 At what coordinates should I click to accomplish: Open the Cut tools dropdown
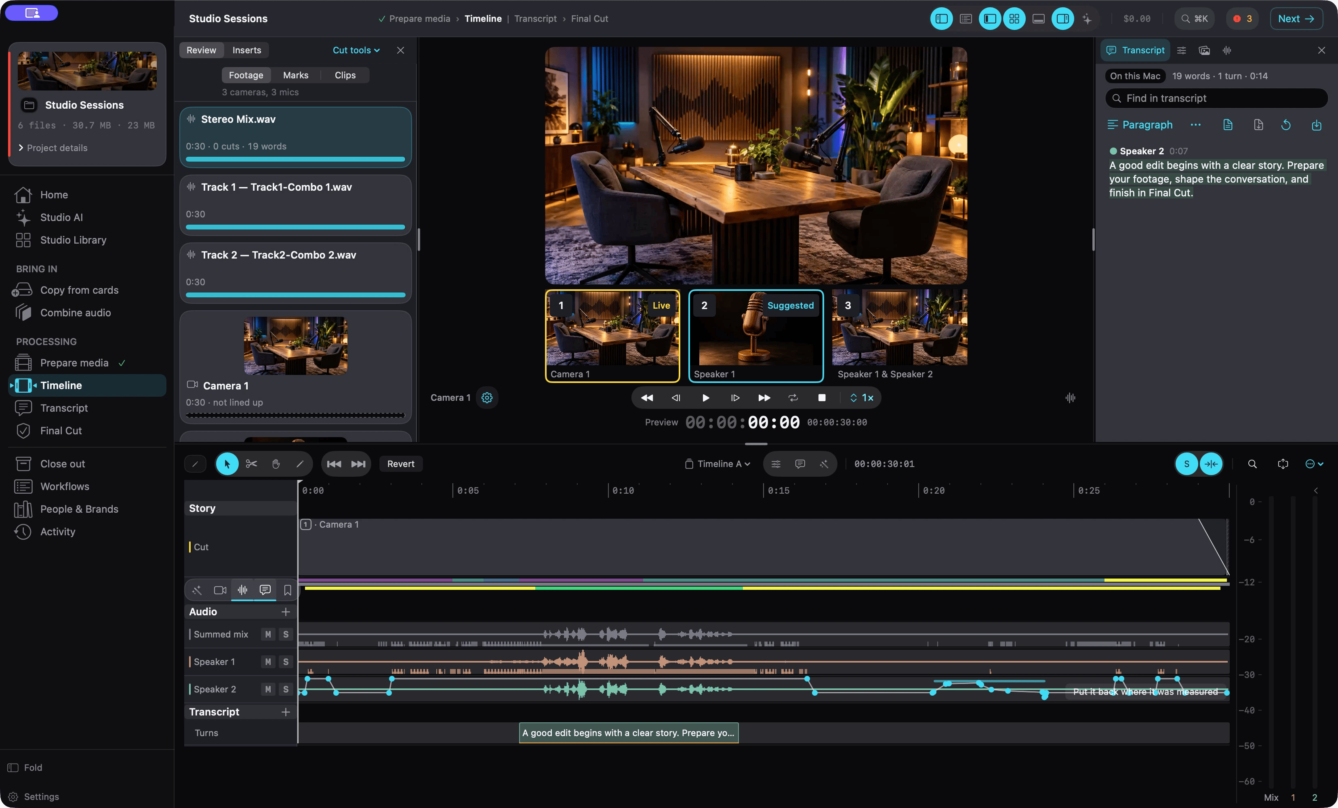pyautogui.click(x=356, y=50)
